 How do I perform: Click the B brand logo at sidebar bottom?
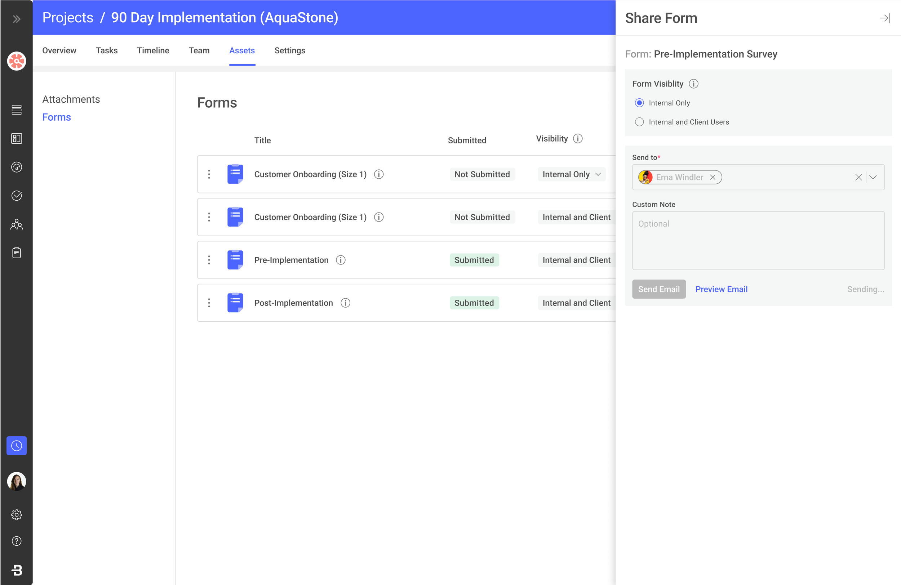point(17,570)
